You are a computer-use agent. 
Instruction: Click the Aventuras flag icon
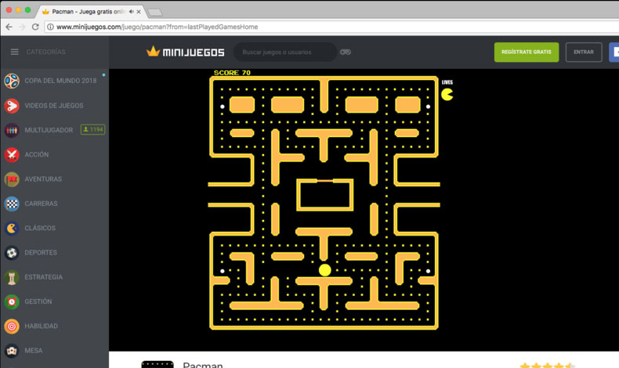(x=12, y=179)
